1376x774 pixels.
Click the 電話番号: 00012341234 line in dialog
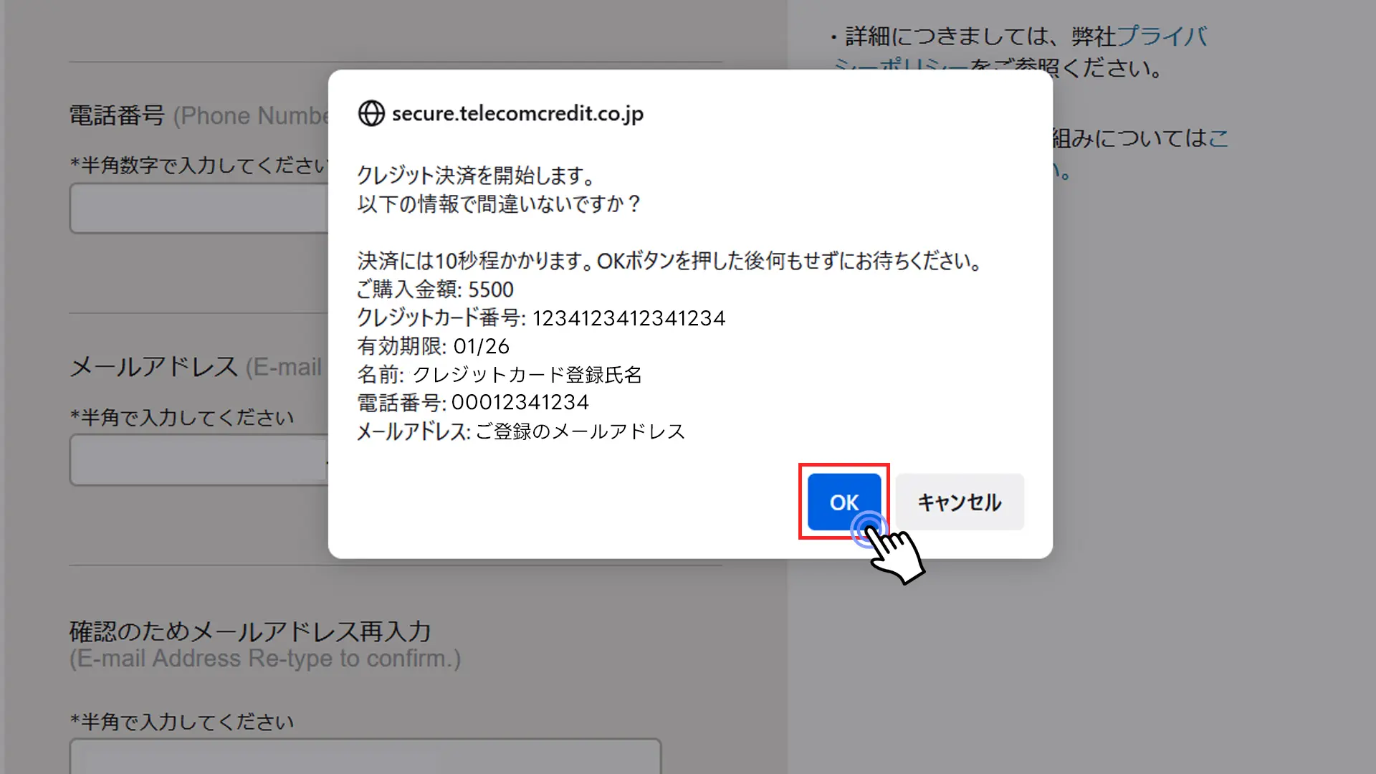473,403
